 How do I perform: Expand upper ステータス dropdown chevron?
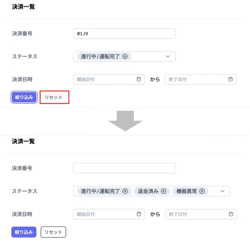[x=168, y=56]
